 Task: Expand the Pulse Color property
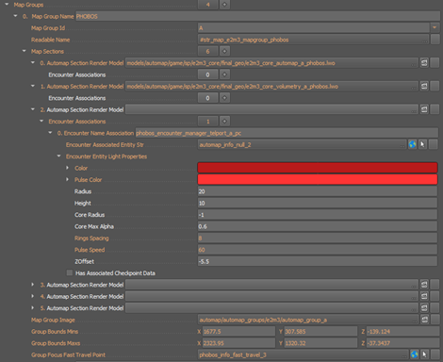tap(67, 179)
